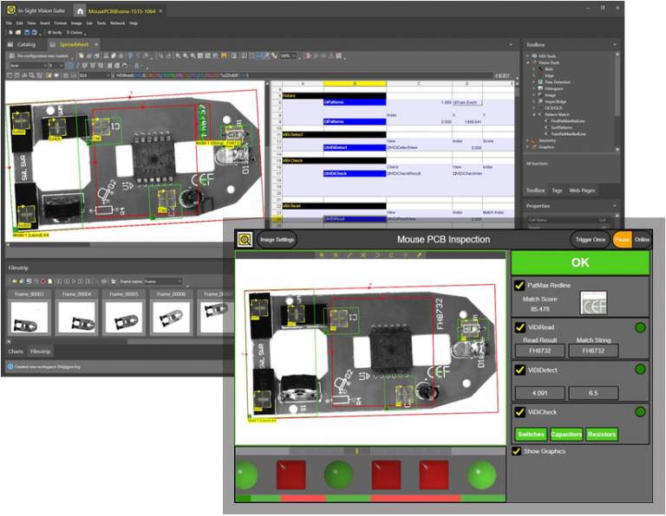
Task: Open the Frame name dropdown
Action: point(180,281)
